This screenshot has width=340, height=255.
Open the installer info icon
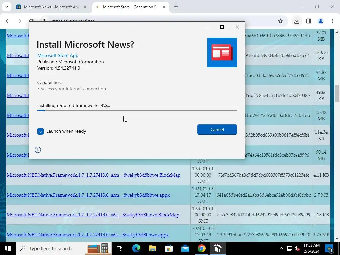(38, 150)
